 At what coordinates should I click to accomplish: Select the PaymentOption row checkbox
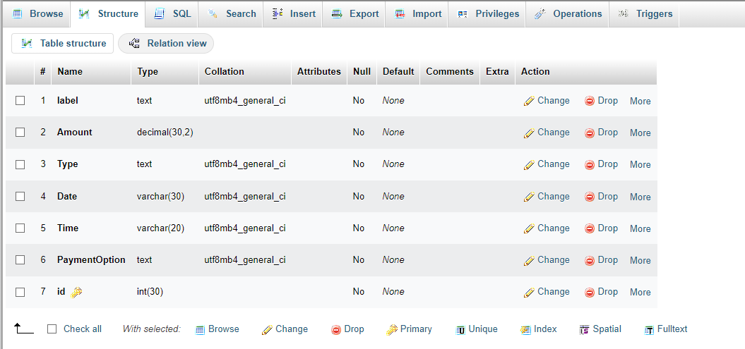click(x=20, y=260)
